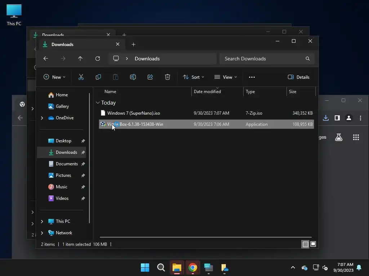Click the navigation pane vertical scrollbar
This screenshot has width=369, height=276.
89,158
